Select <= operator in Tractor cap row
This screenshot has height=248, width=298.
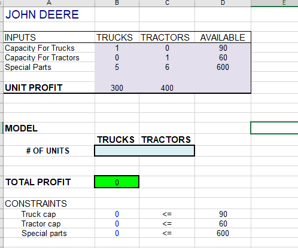tap(167, 223)
